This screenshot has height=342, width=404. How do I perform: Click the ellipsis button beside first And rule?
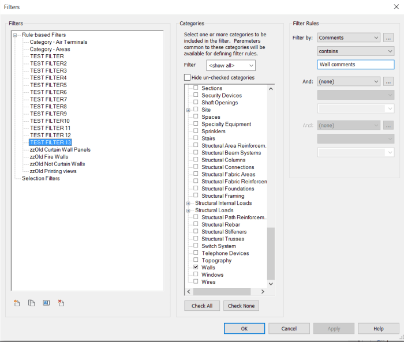click(388, 81)
